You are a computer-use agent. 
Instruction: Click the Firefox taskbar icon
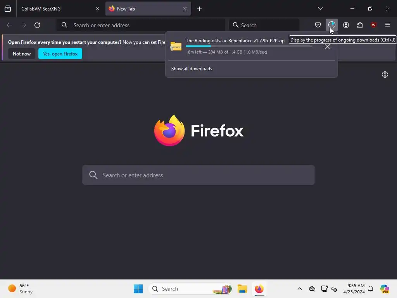259,289
